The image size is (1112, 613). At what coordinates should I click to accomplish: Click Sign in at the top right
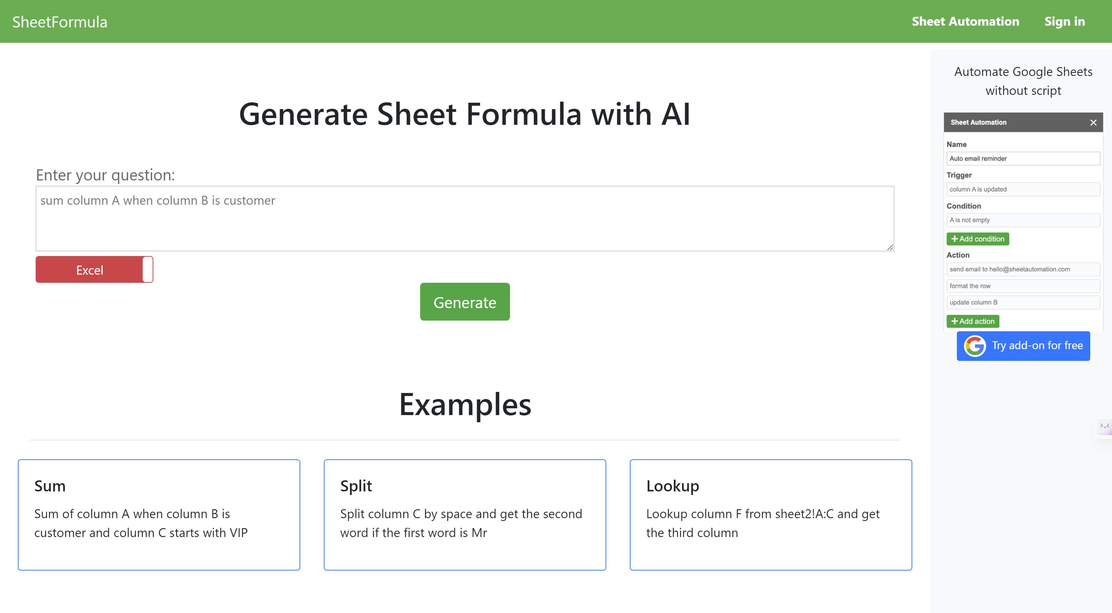1065,21
